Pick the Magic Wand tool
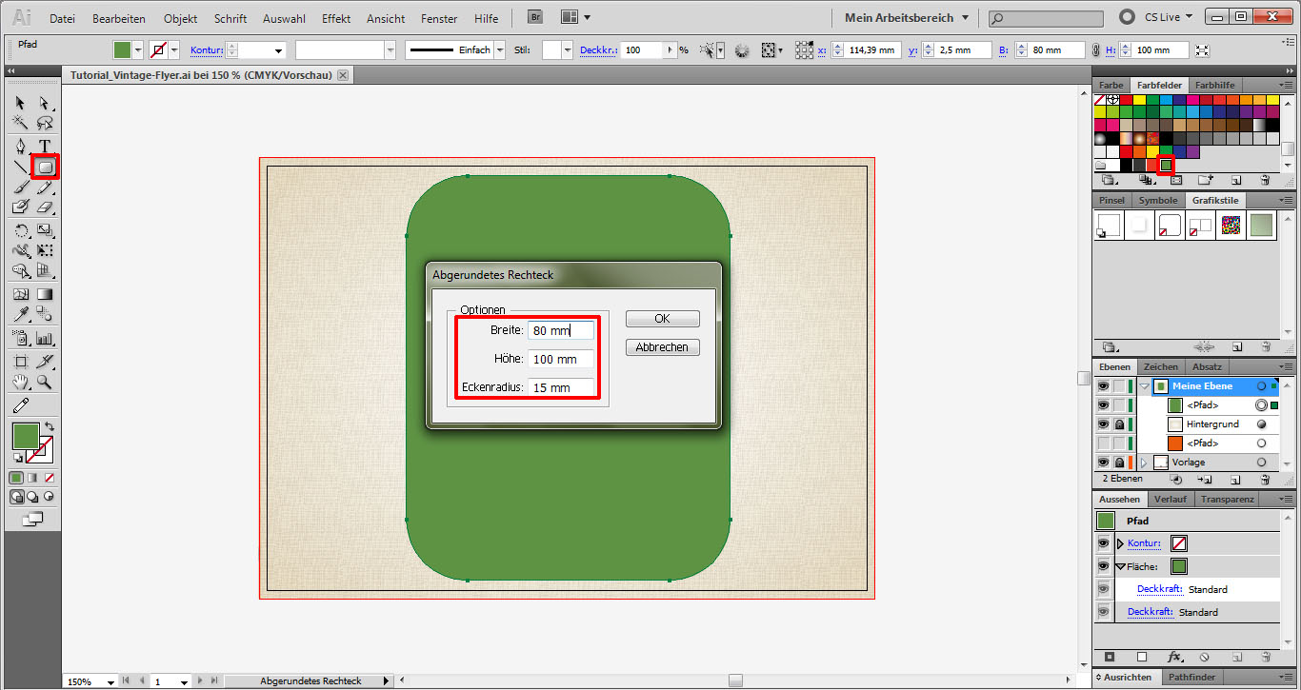Viewport: 1301px width, 690px height. 21,123
